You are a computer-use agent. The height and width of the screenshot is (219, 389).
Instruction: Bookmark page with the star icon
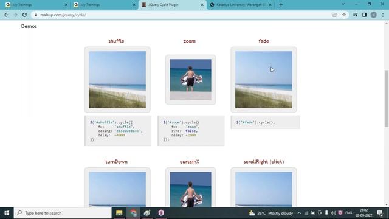[x=344, y=15]
